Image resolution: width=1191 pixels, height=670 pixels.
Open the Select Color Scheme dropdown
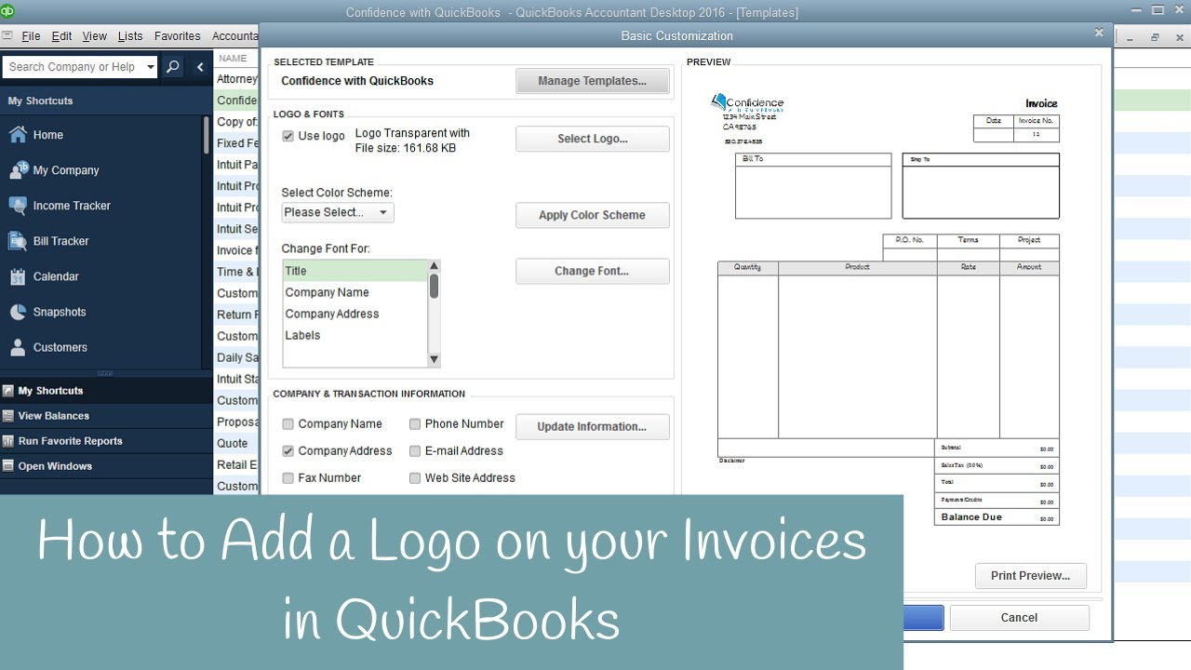pyautogui.click(x=338, y=212)
